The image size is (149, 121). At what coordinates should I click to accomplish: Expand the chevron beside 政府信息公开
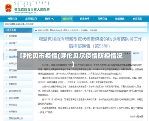(7, 91)
